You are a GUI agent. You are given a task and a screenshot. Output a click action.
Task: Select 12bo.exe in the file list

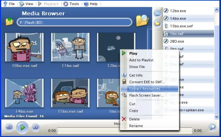[188, 11]
